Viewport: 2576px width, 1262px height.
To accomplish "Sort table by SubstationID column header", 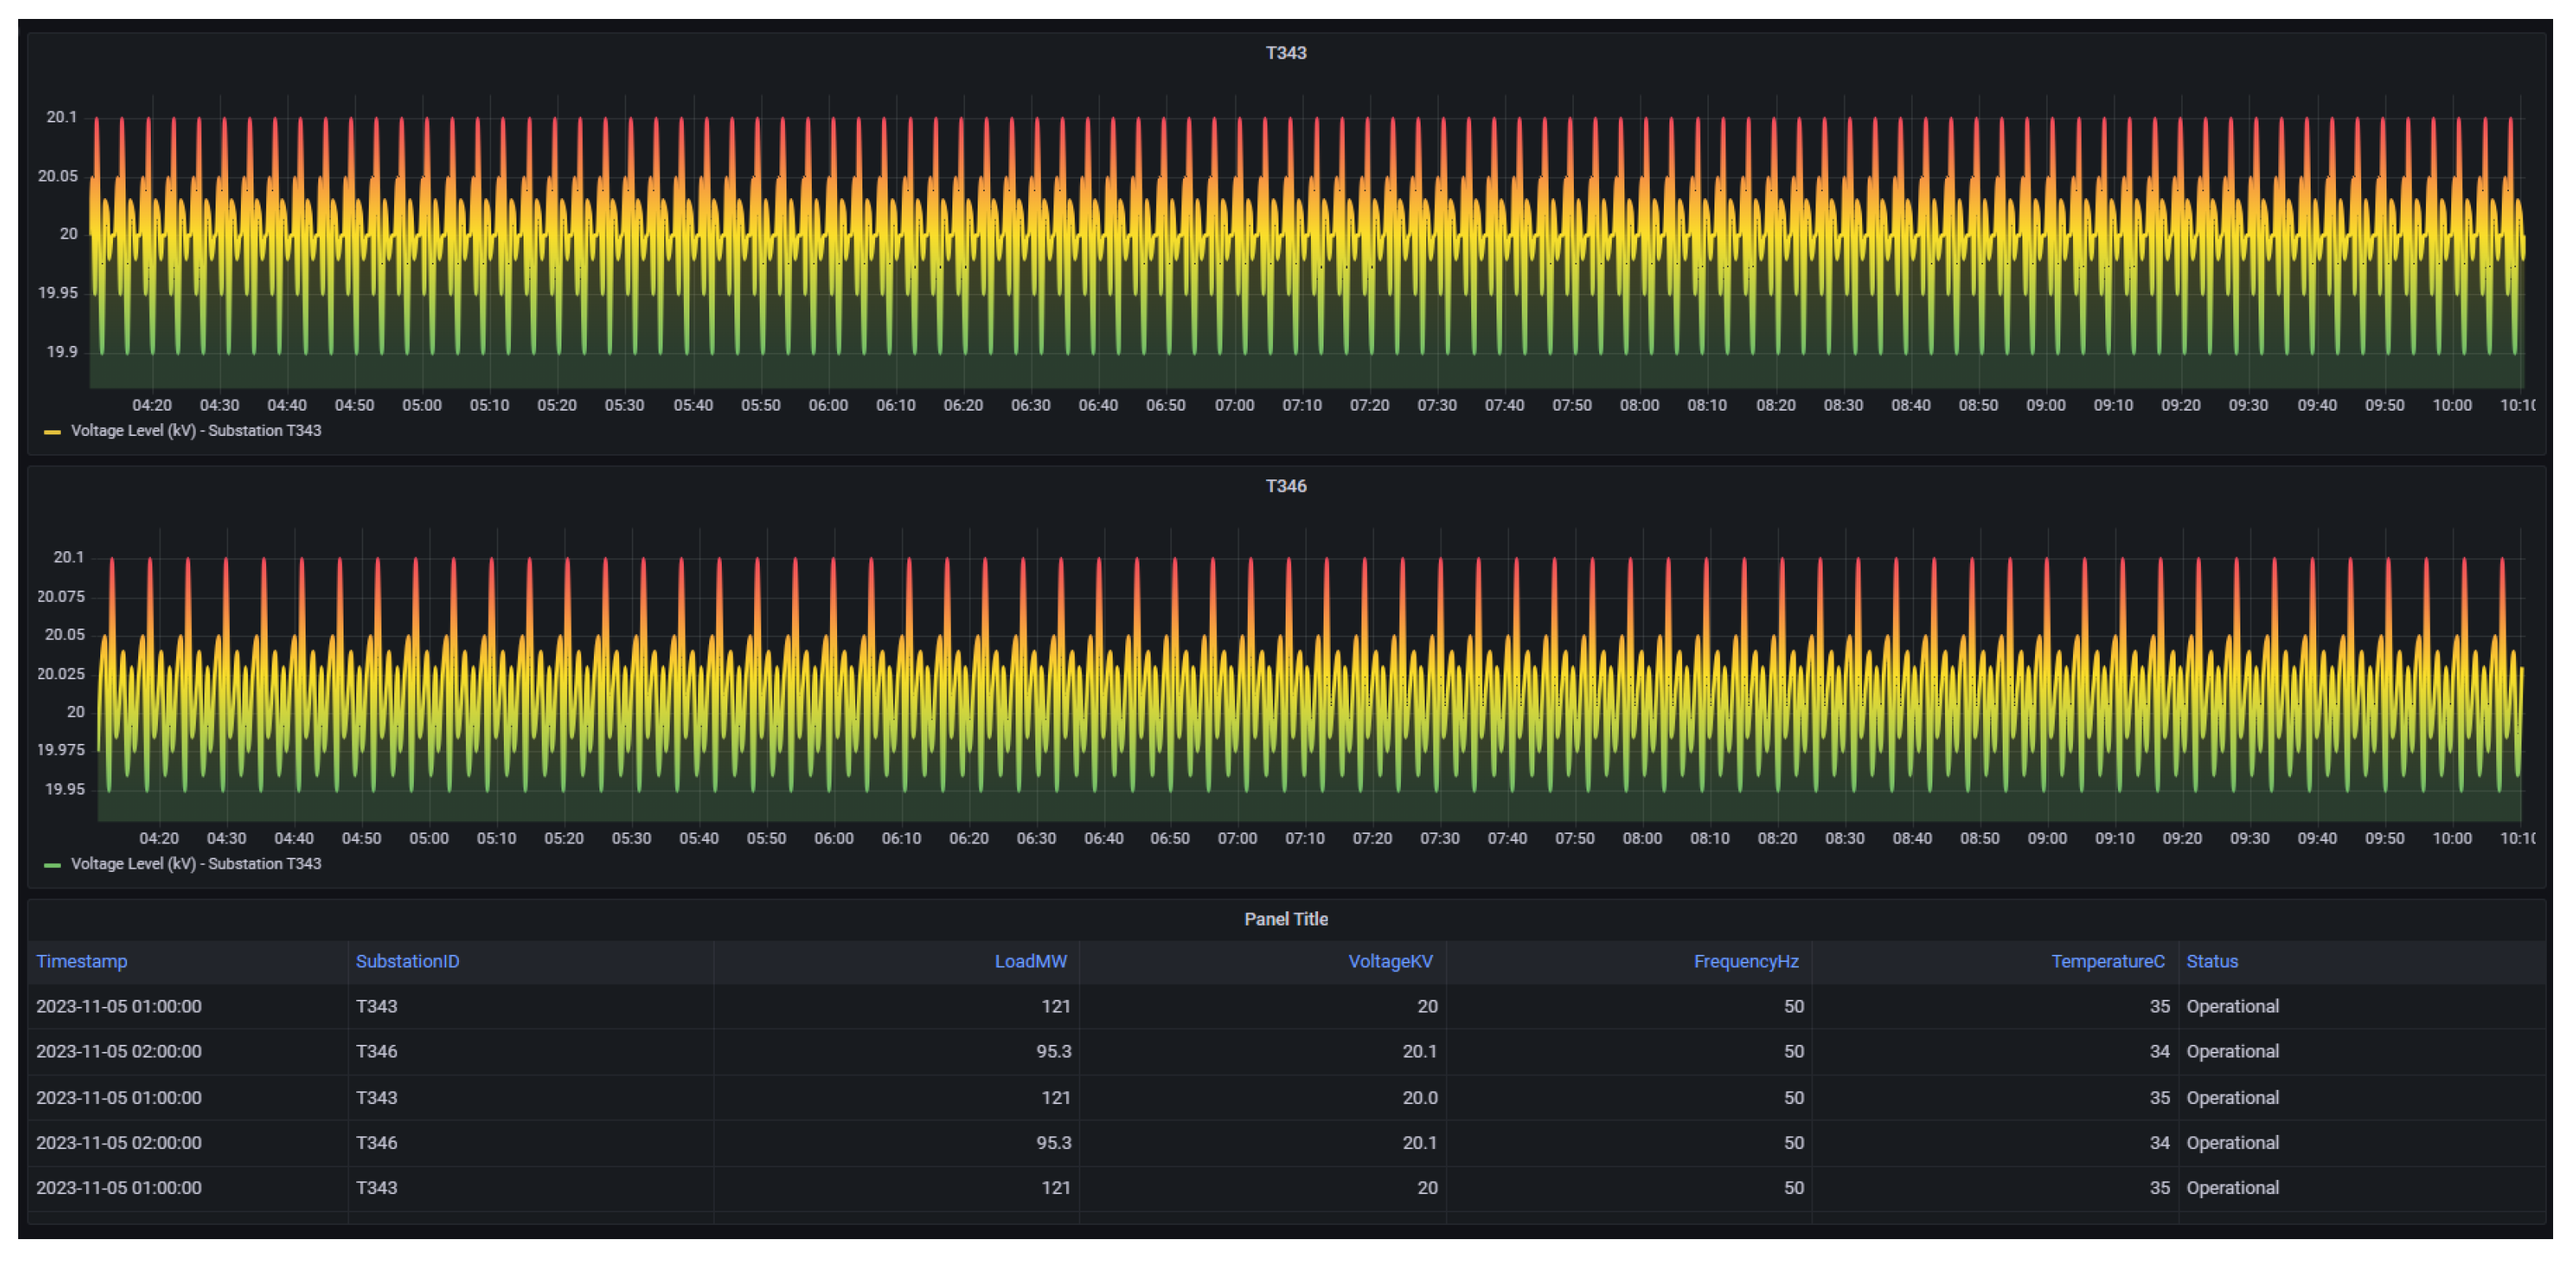I will coord(407,961).
